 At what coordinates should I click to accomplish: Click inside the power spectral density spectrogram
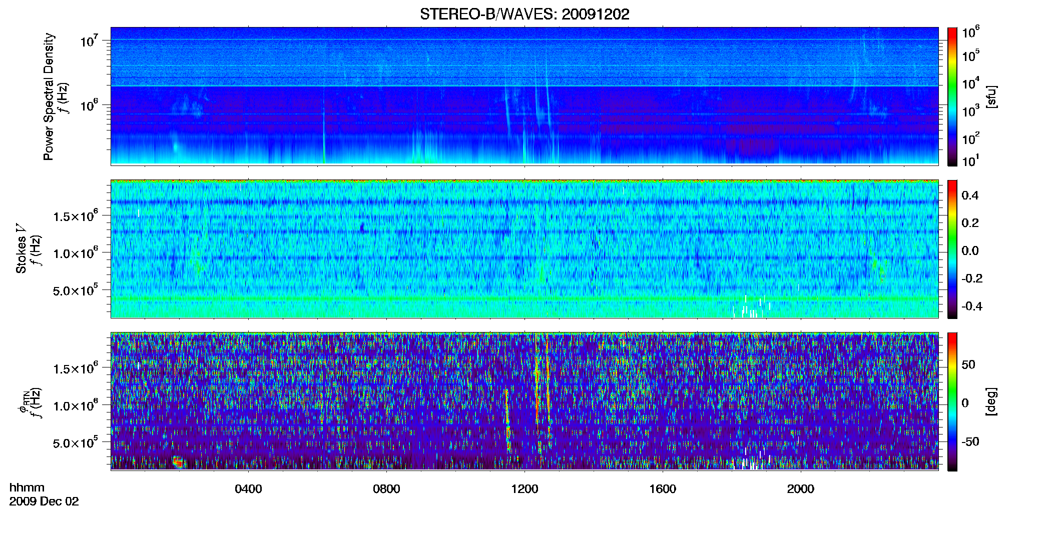pos(524,96)
